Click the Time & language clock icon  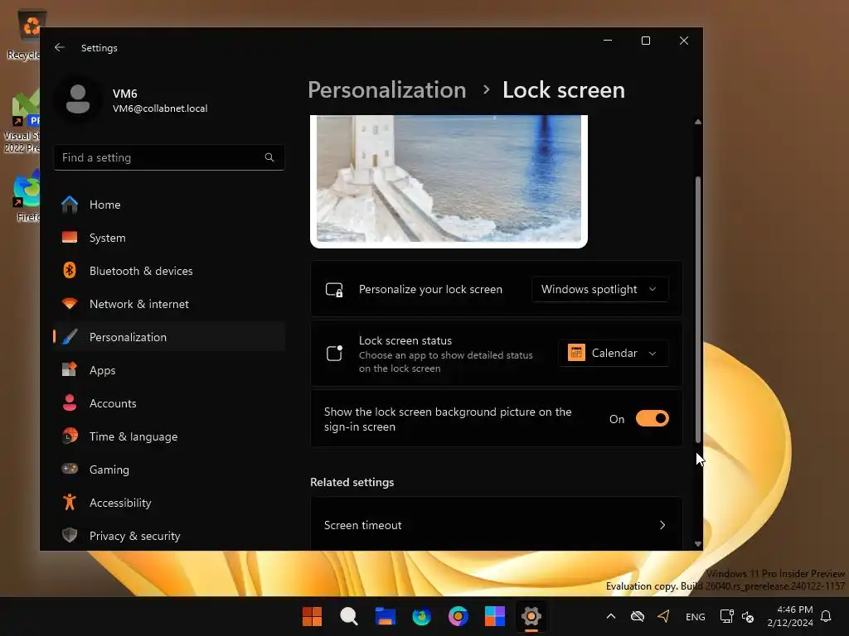tap(70, 436)
